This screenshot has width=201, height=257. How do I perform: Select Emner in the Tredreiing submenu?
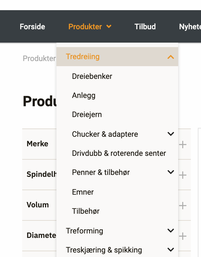pyautogui.click(x=83, y=192)
